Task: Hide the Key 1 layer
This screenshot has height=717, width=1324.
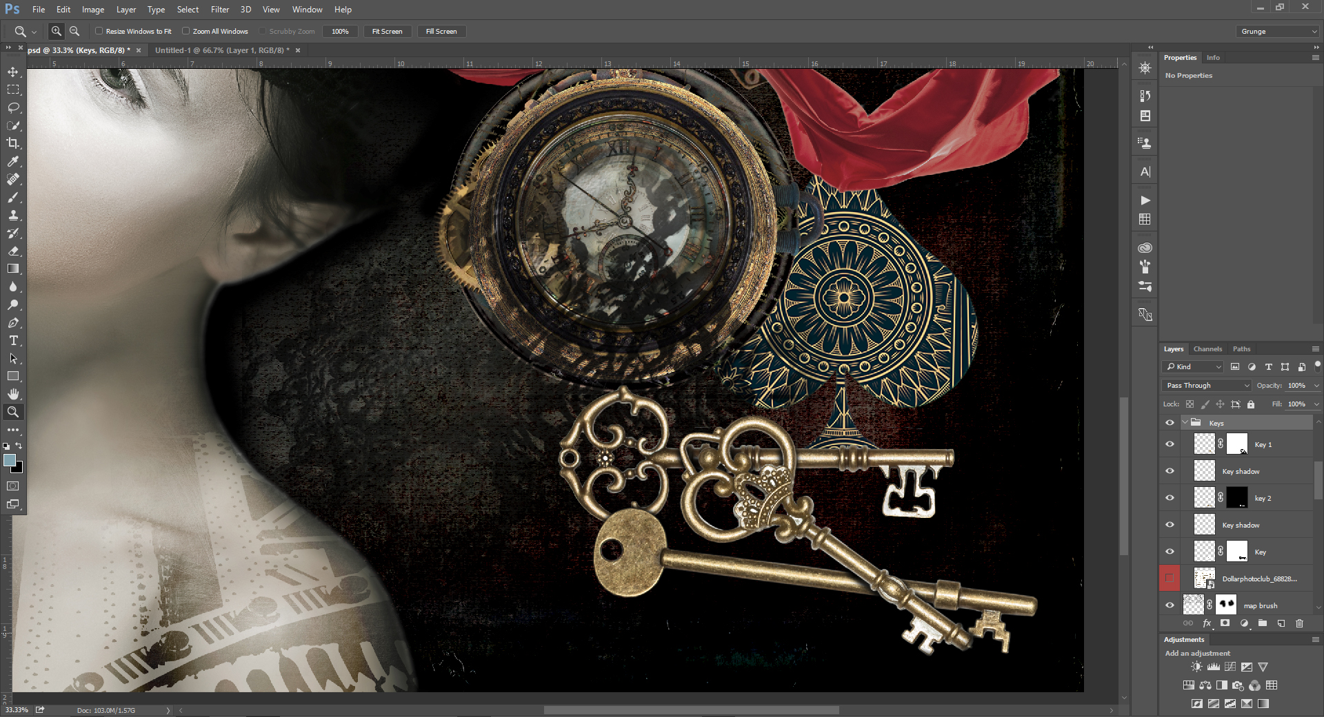Action: [x=1170, y=444]
